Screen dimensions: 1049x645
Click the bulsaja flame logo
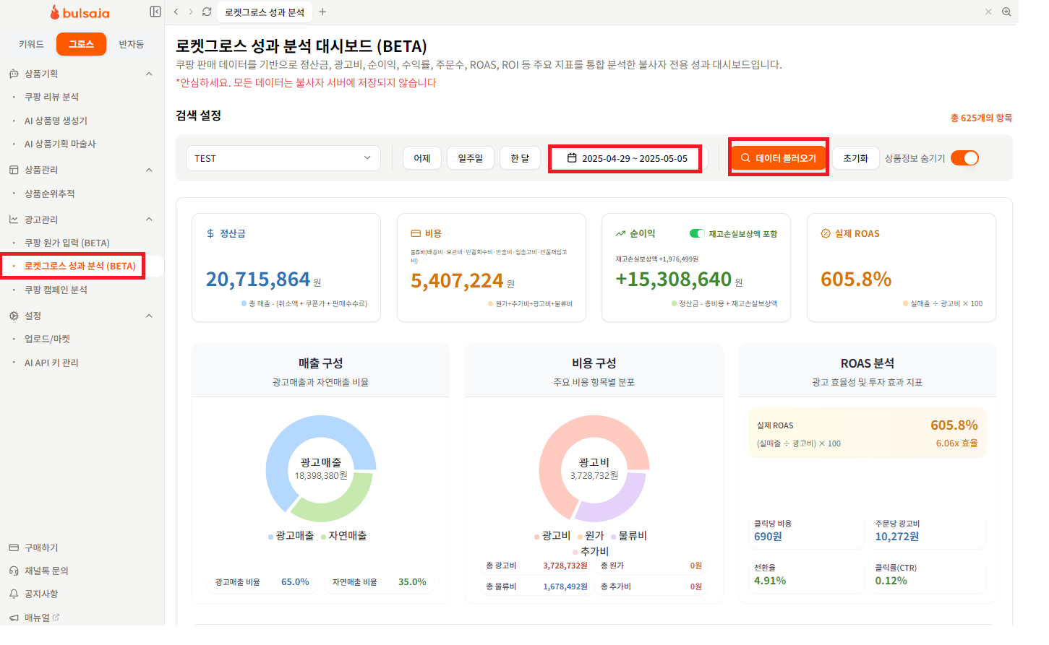click(x=55, y=12)
